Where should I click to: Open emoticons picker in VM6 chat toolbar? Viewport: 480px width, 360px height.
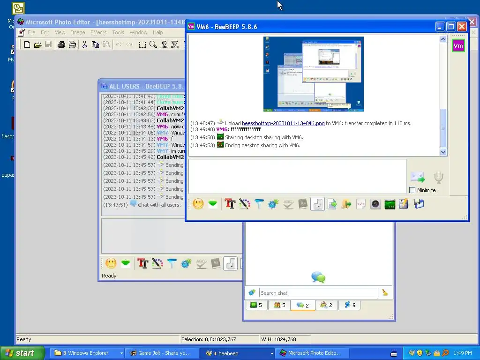pyautogui.click(x=198, y=204)
